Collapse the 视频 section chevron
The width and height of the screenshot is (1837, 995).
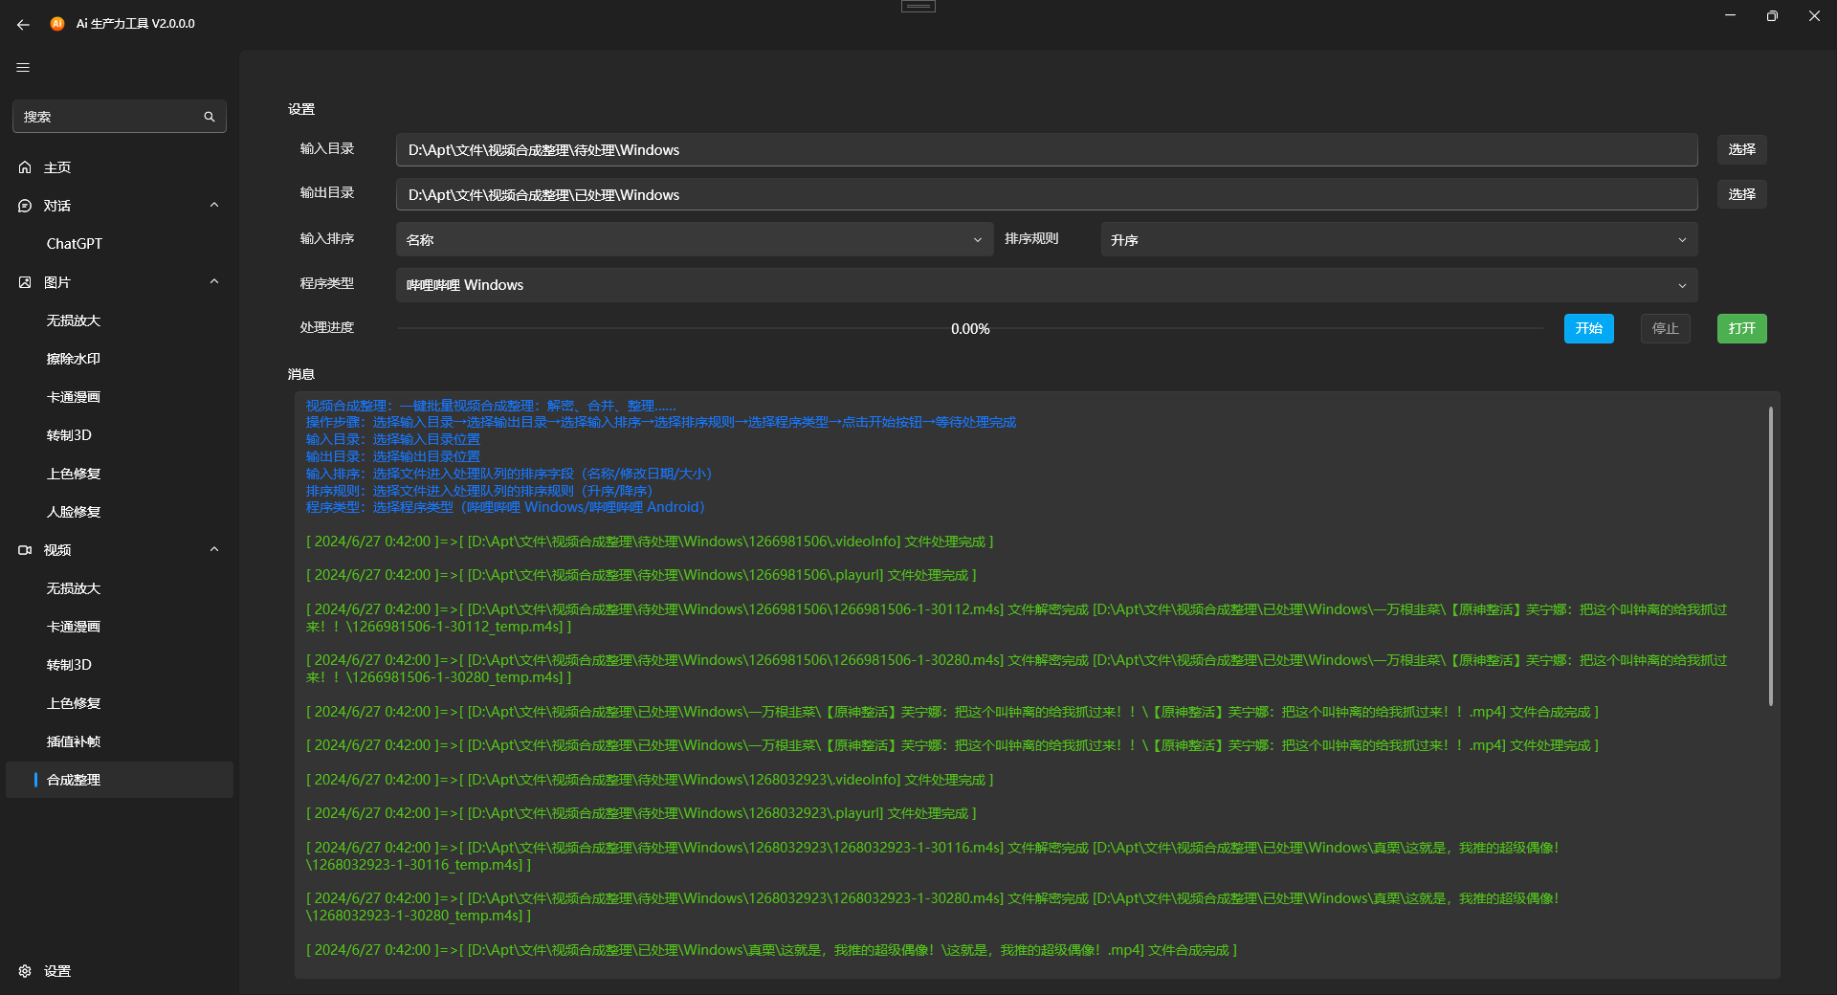[x=214, y=549]
